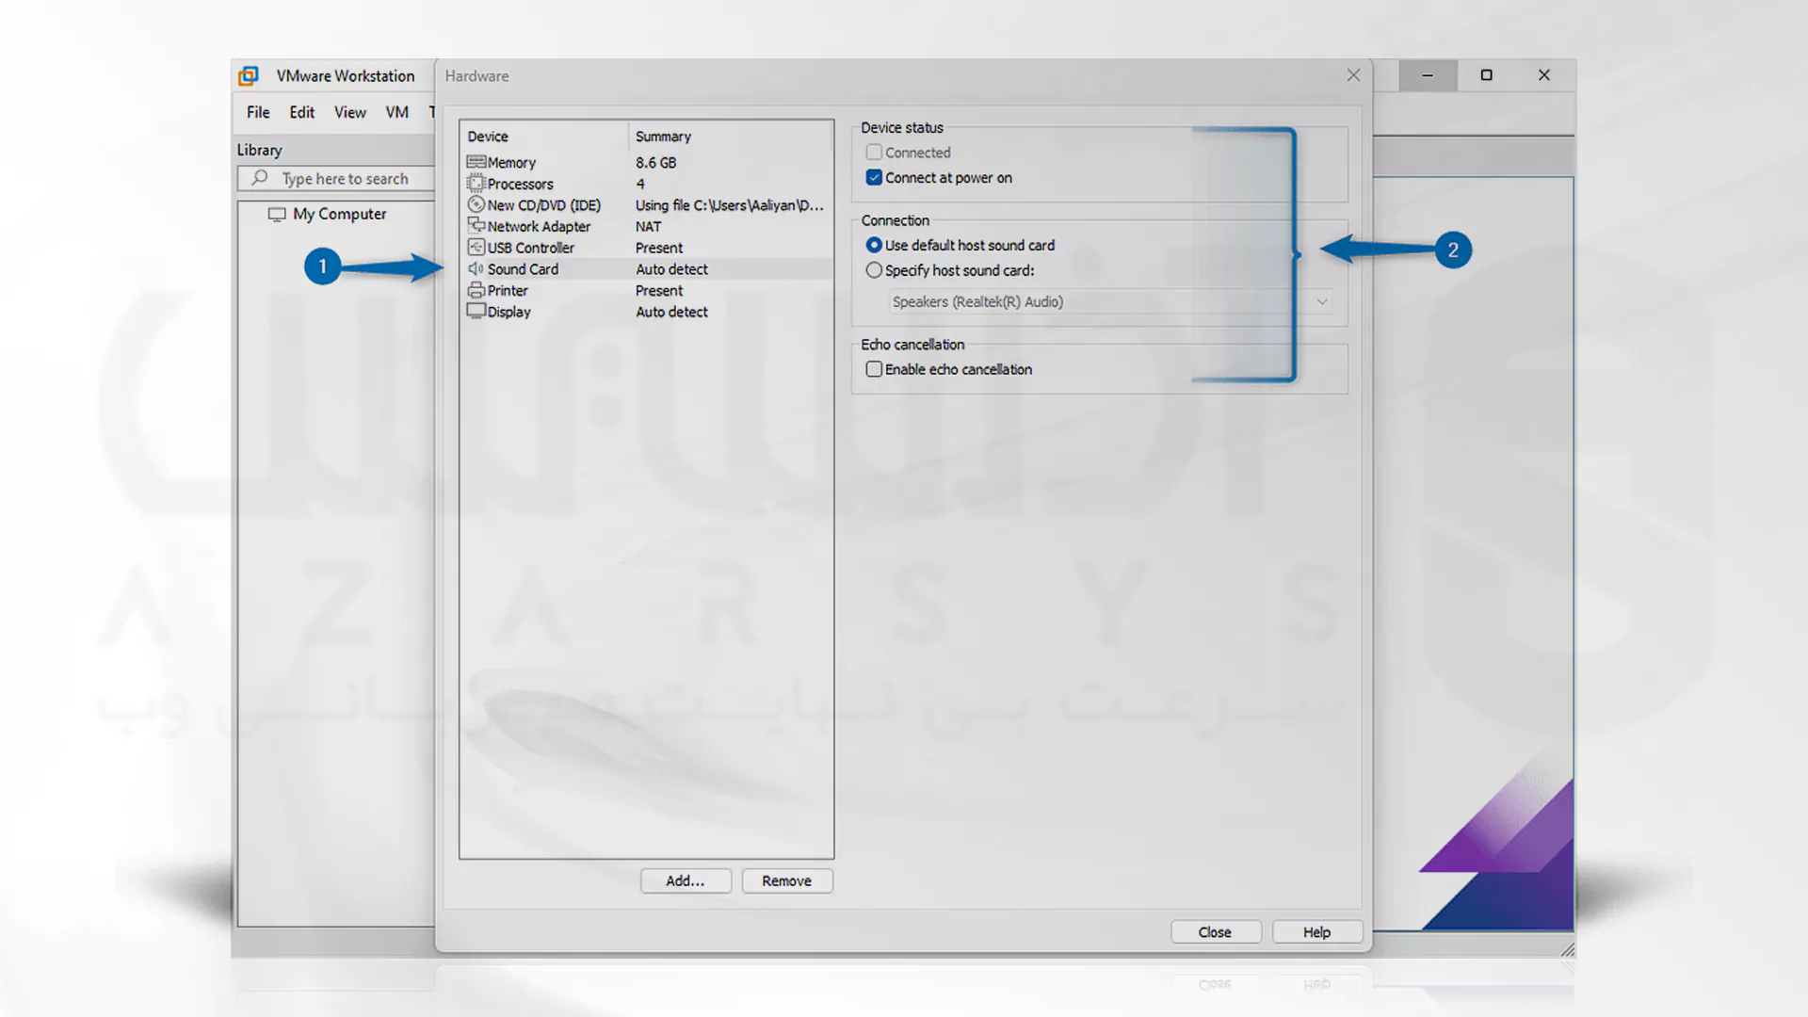Image resolution: width=1808 pixels, height=1017 pixels.
Task: Select Specify host sound card radio button
Action: point(874,269)
